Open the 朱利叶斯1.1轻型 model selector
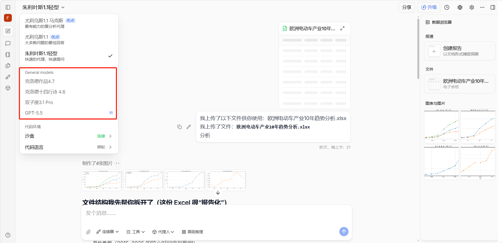Image resolution: width=502 pixels, height=243 pixels. [43, 7]
